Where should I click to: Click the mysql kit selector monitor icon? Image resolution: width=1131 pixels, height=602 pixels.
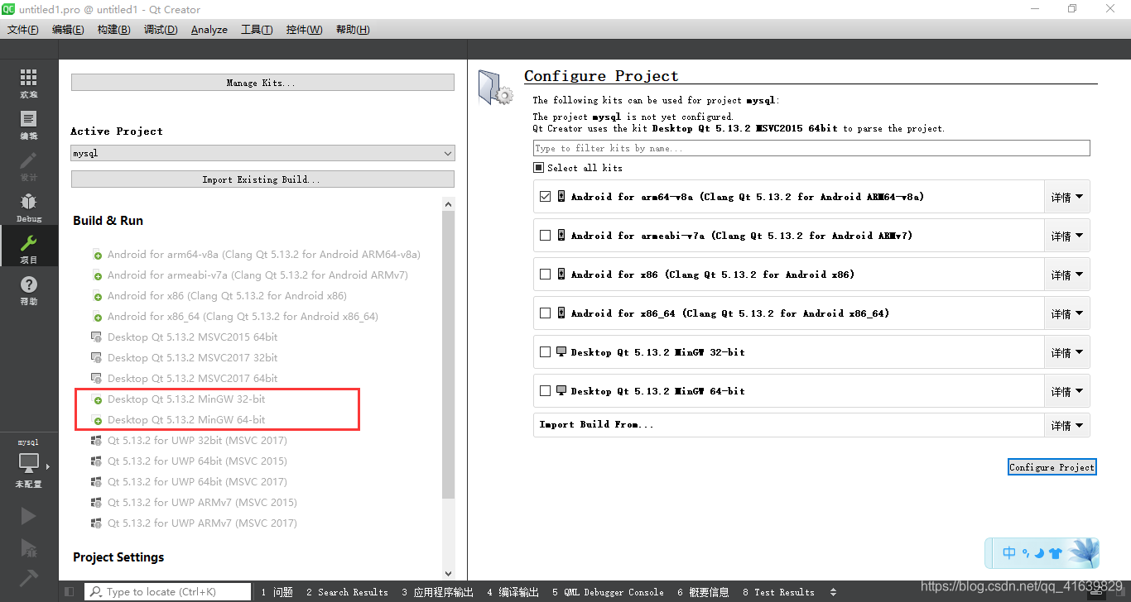click(x=29, y=462)
